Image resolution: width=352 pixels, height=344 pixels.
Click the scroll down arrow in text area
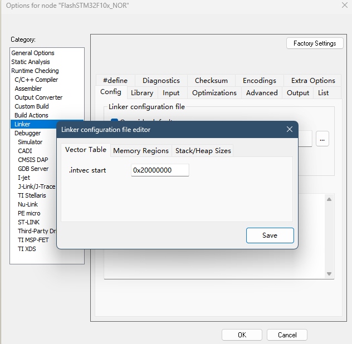coord(329,274)
